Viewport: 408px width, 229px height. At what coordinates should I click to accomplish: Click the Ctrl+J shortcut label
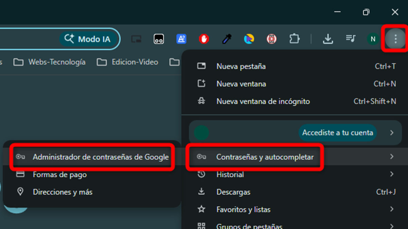click(386, 192)
